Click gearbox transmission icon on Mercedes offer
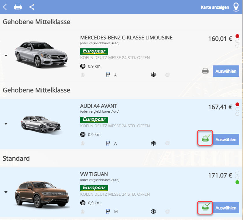This screenshot has height=220, width=243. pos(108,75)
